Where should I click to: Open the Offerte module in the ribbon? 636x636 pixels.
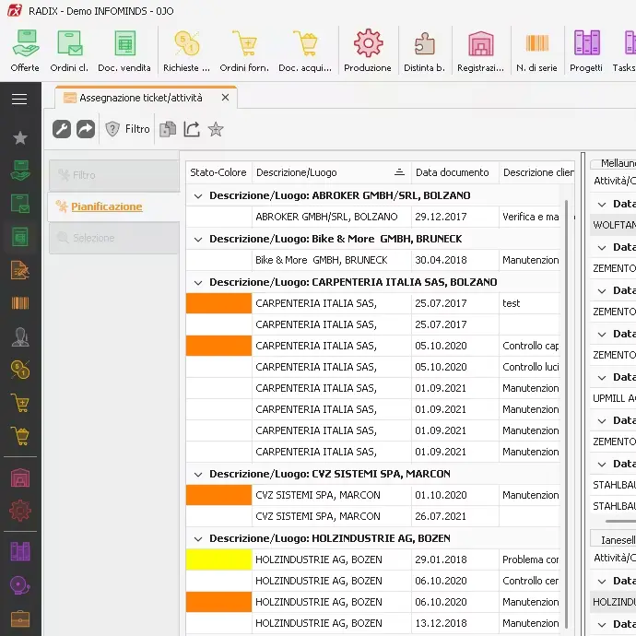pyautogui.click(x=25, y=51)
